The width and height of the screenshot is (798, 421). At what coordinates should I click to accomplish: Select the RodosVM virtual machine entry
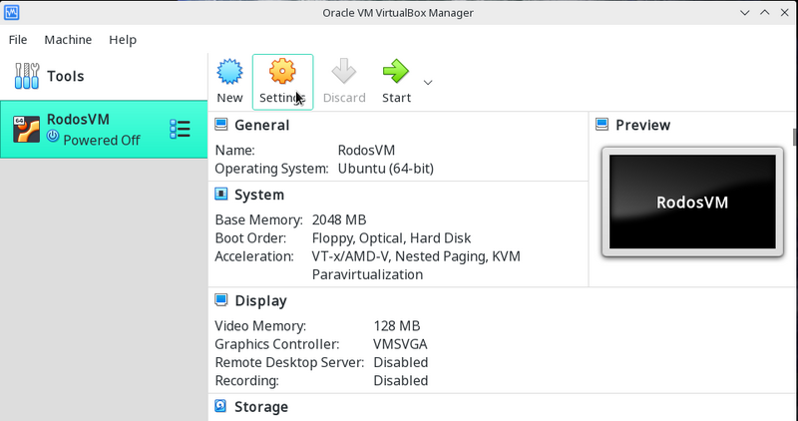click(x=90, y=130)
